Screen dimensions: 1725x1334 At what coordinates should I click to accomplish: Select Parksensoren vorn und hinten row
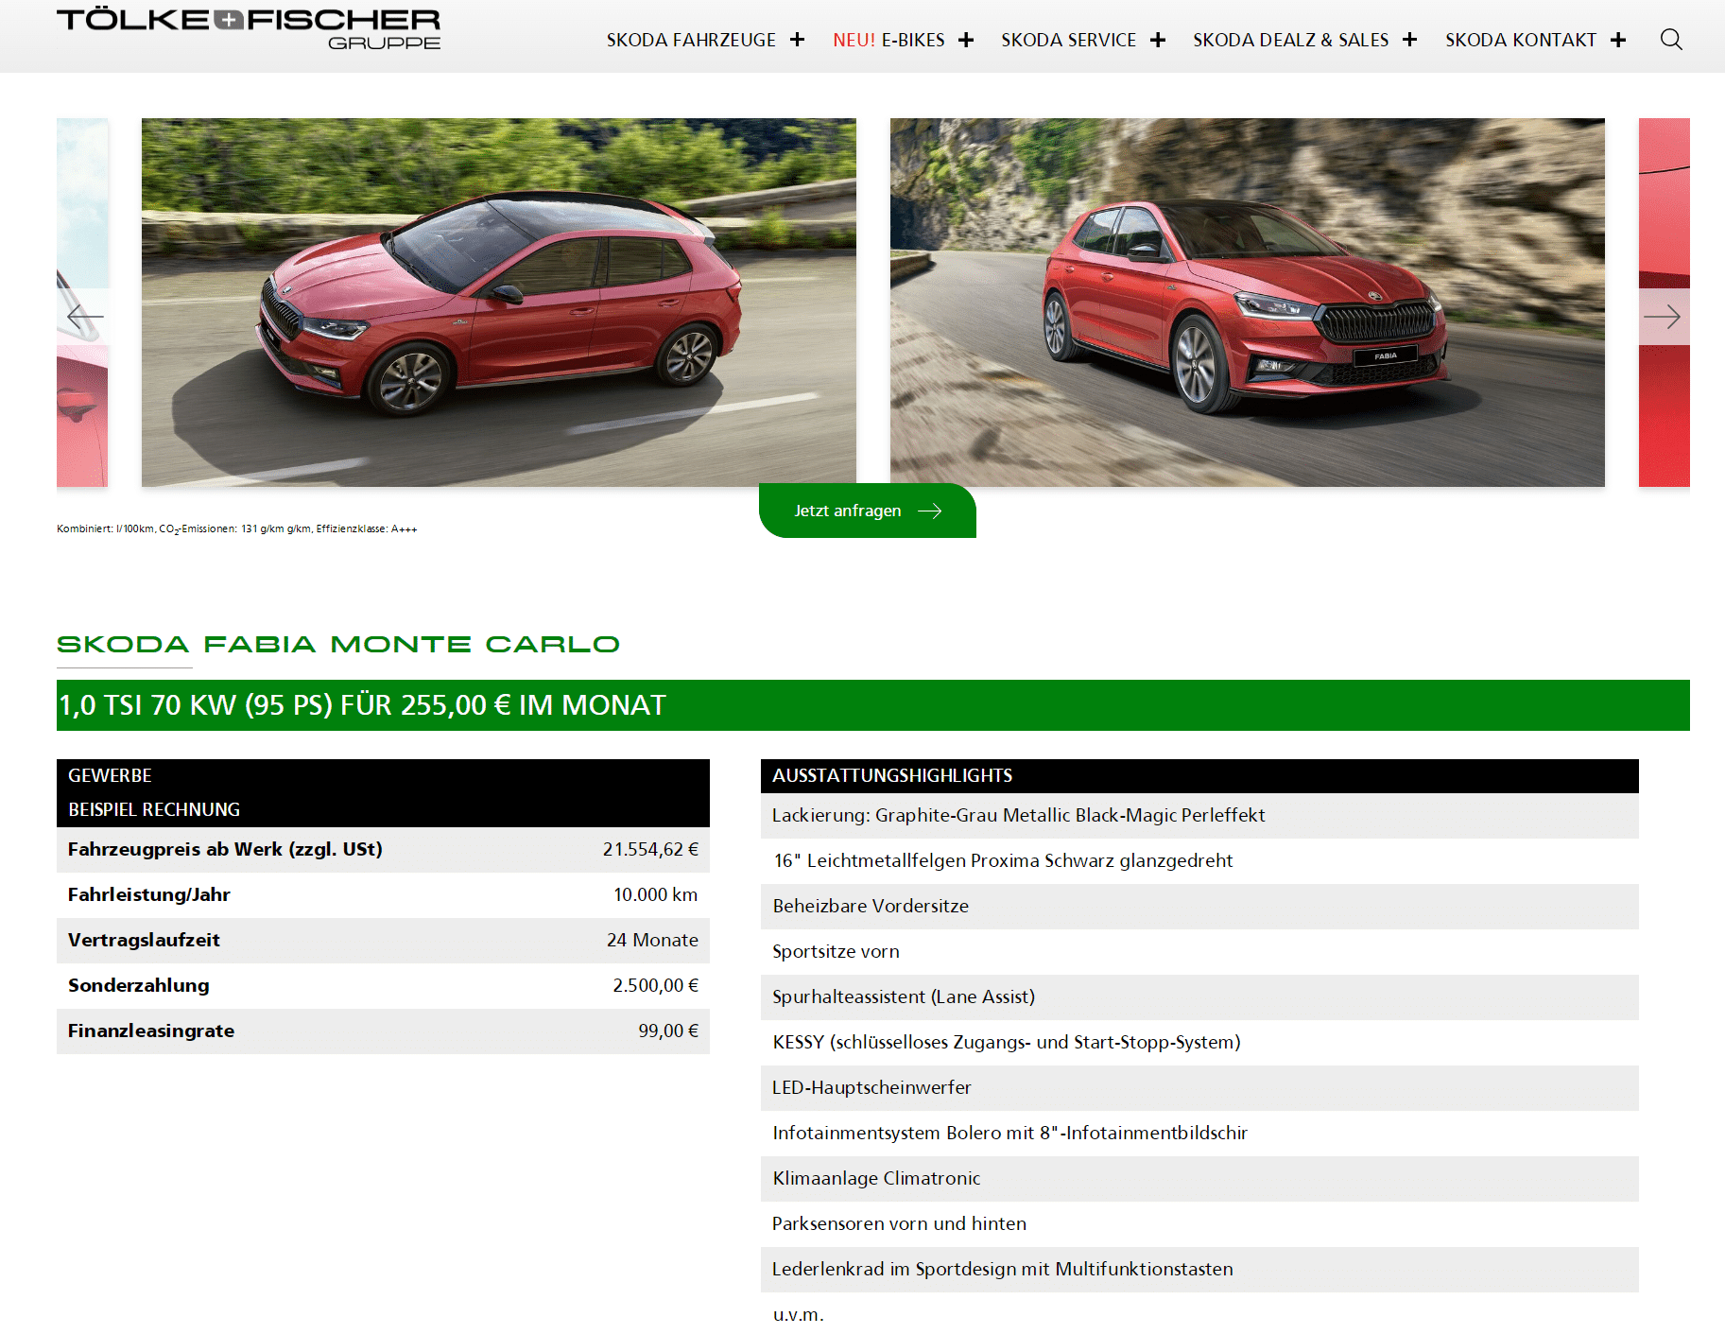click(1199, 1223)
